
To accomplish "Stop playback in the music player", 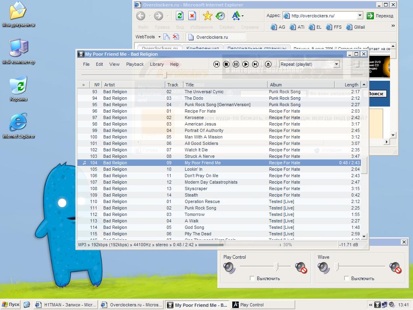I will [226, 64].
